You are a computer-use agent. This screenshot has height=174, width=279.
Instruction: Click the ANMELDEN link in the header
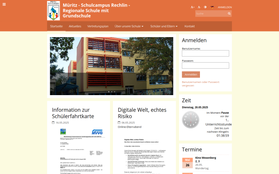click(225, 7)
